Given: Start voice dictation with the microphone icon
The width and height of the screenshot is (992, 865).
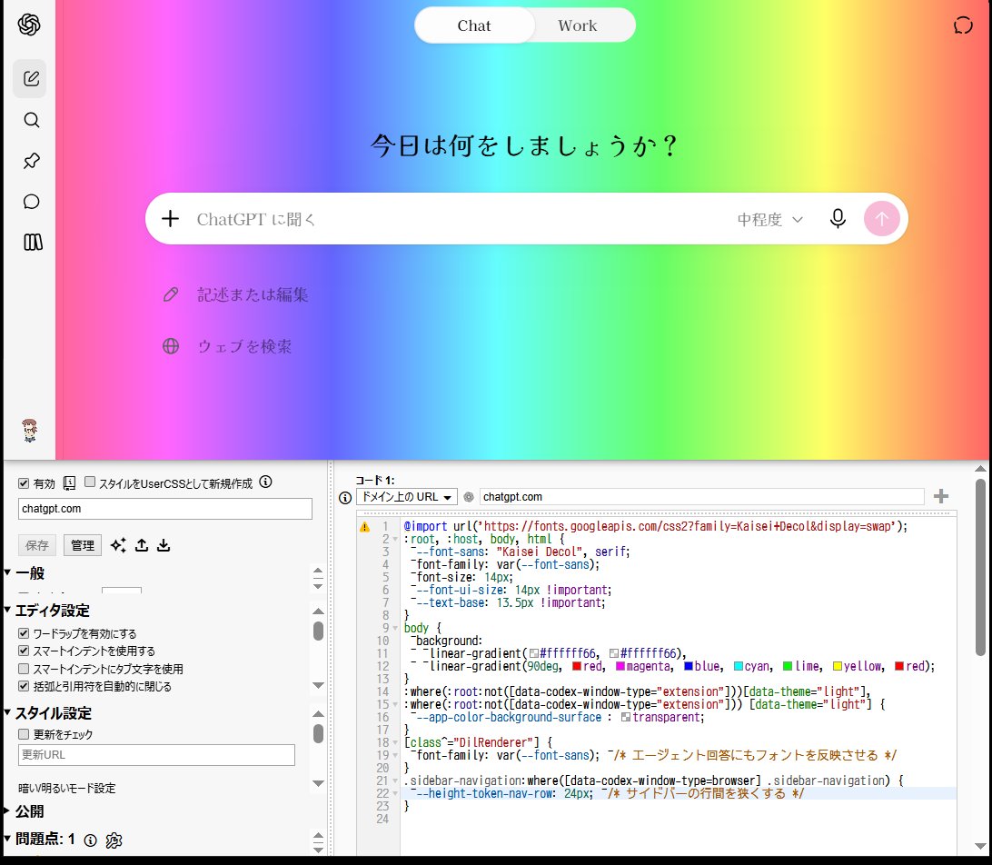Looking at the screenshot, I should tap(838, 219).
